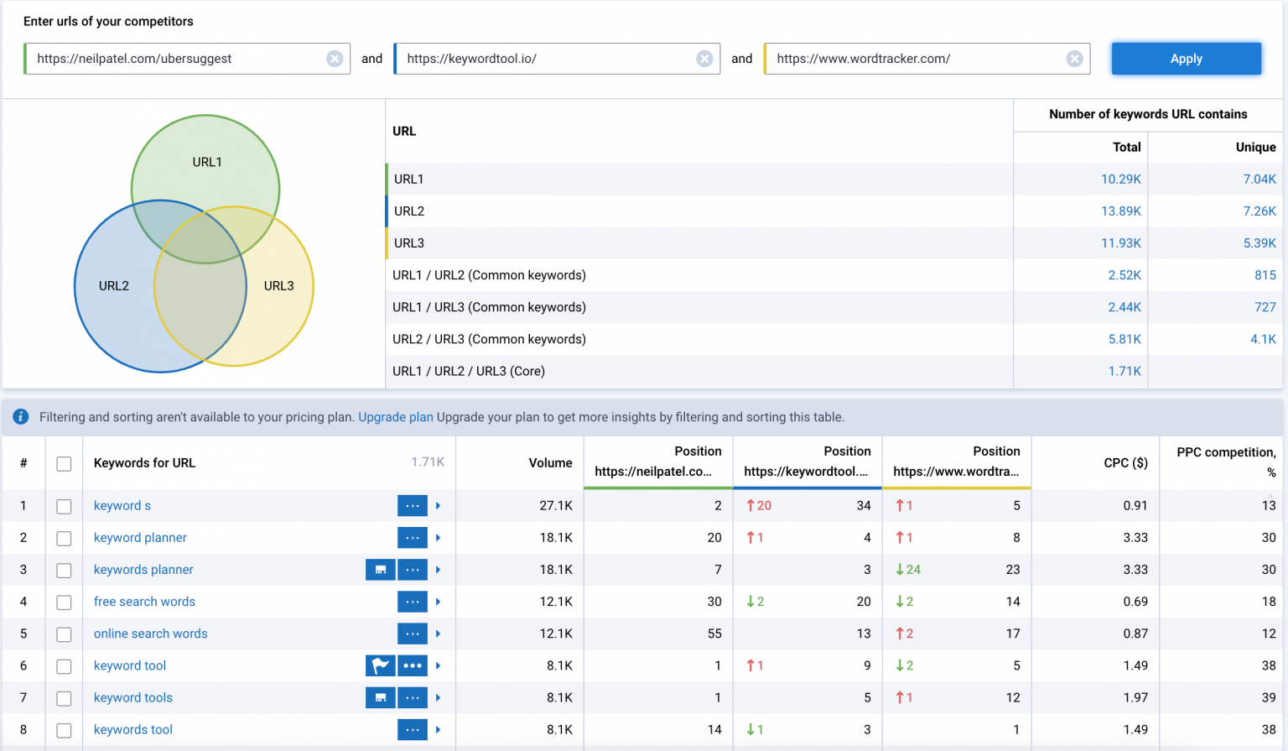The width and height of the screenshot is (1288, 751).
Task: Open the actions menu for 'keyword planner'
Action: [x=412, y=537]
